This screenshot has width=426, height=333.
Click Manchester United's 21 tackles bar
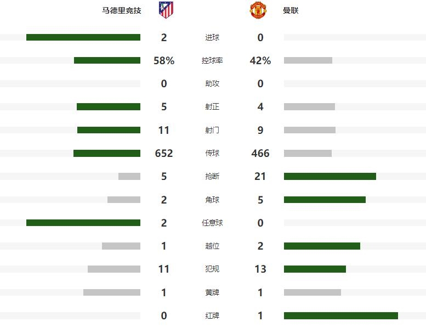(330, 177)
